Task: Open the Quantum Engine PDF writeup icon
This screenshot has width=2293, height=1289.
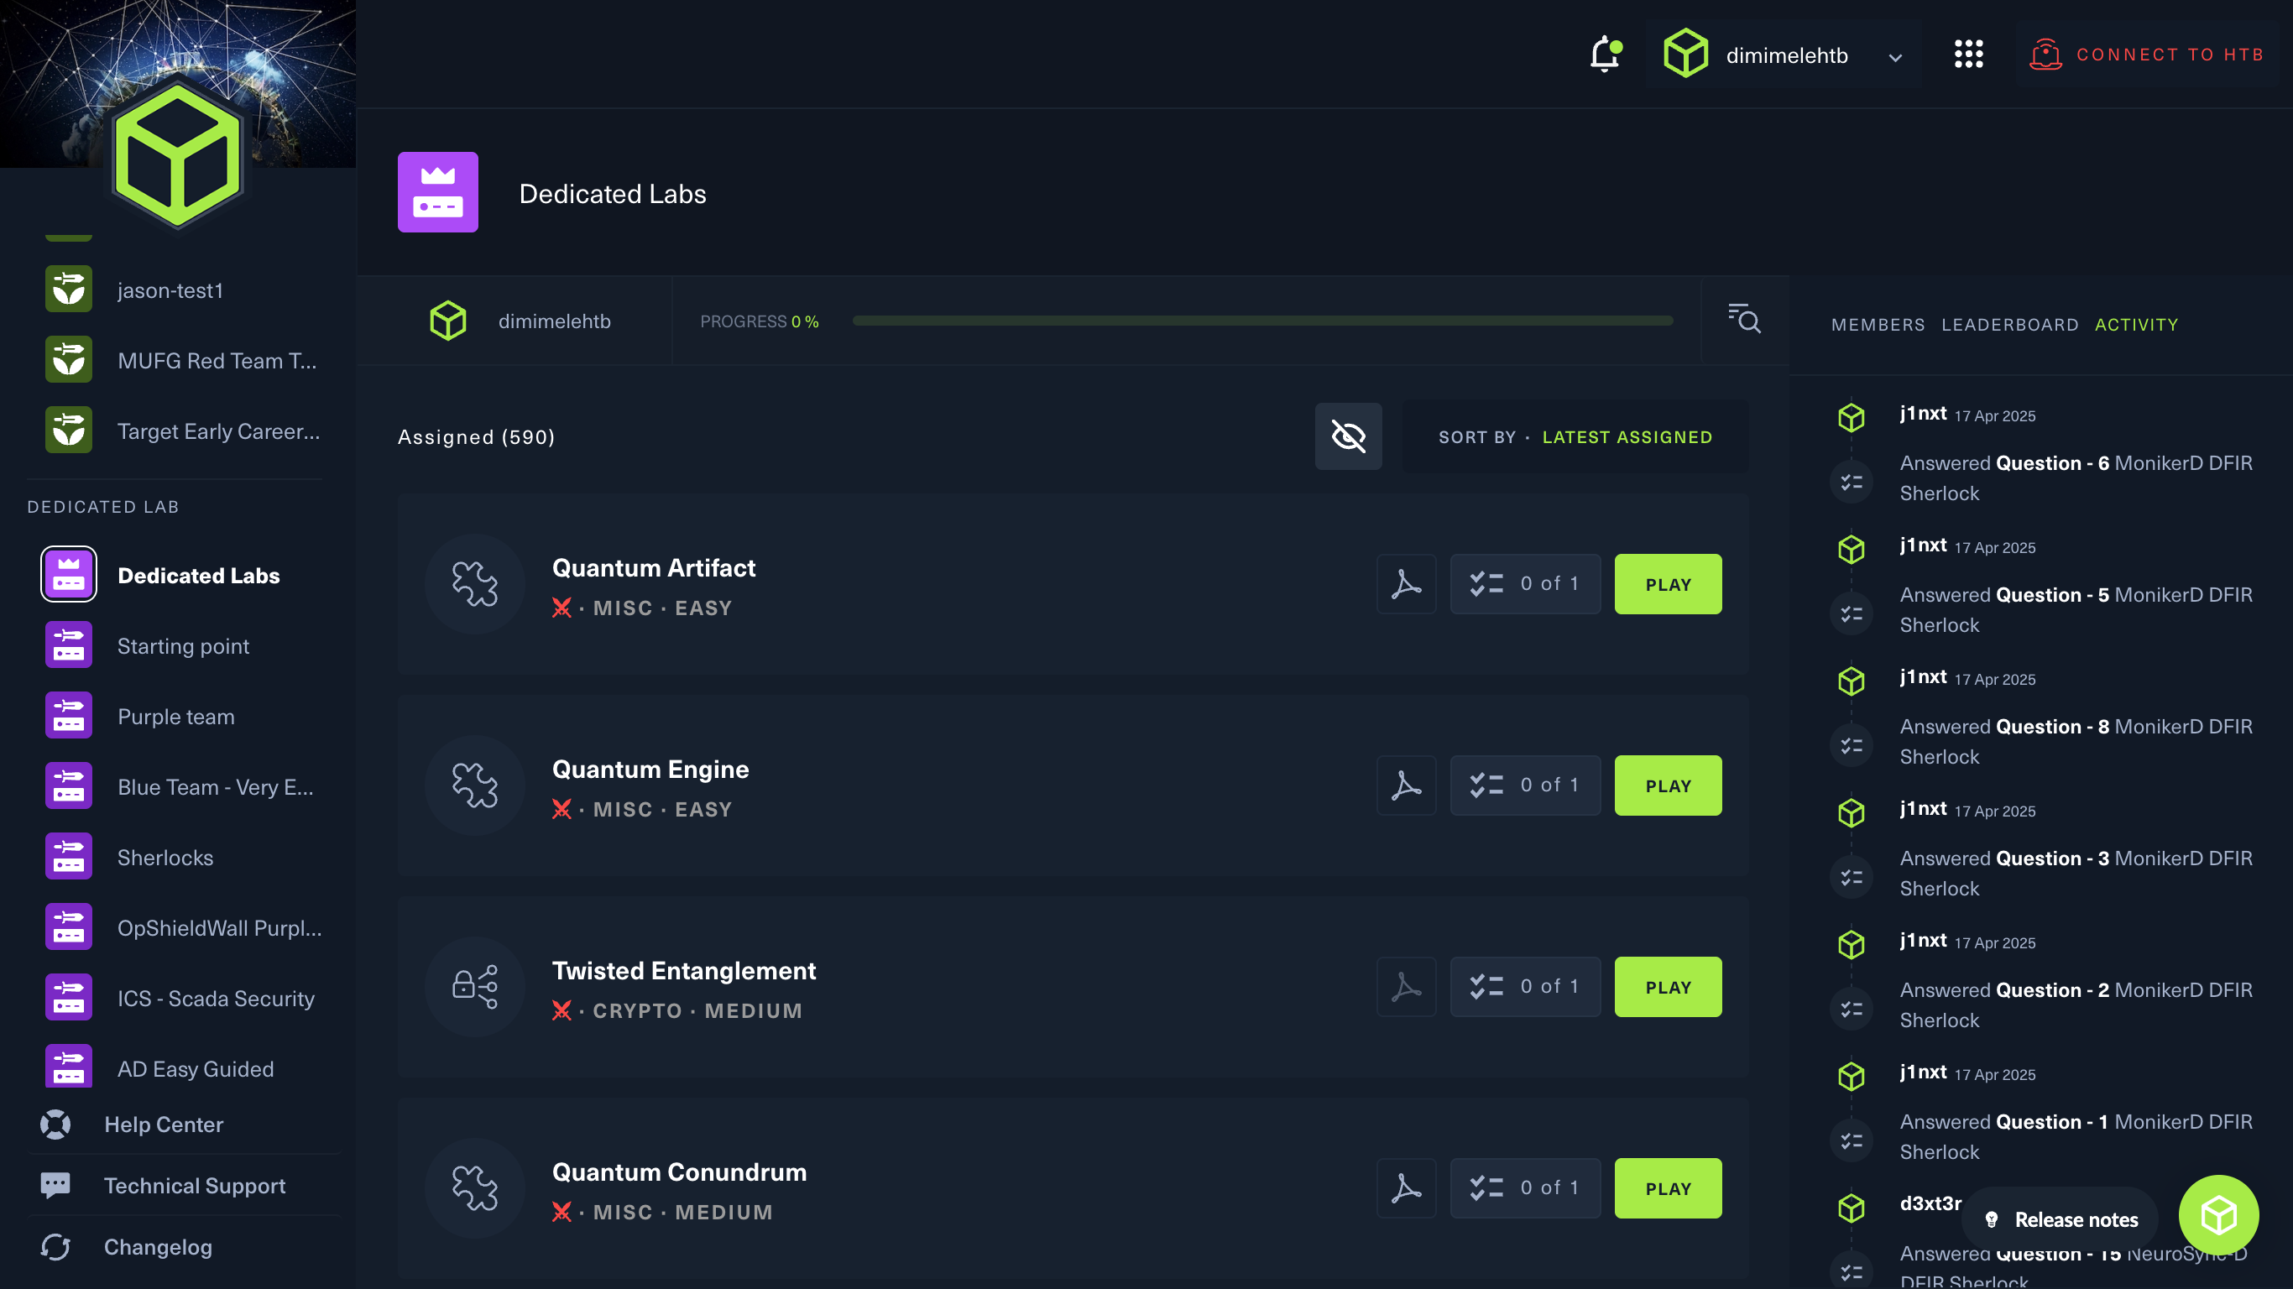Action: tap(1406, 785)
